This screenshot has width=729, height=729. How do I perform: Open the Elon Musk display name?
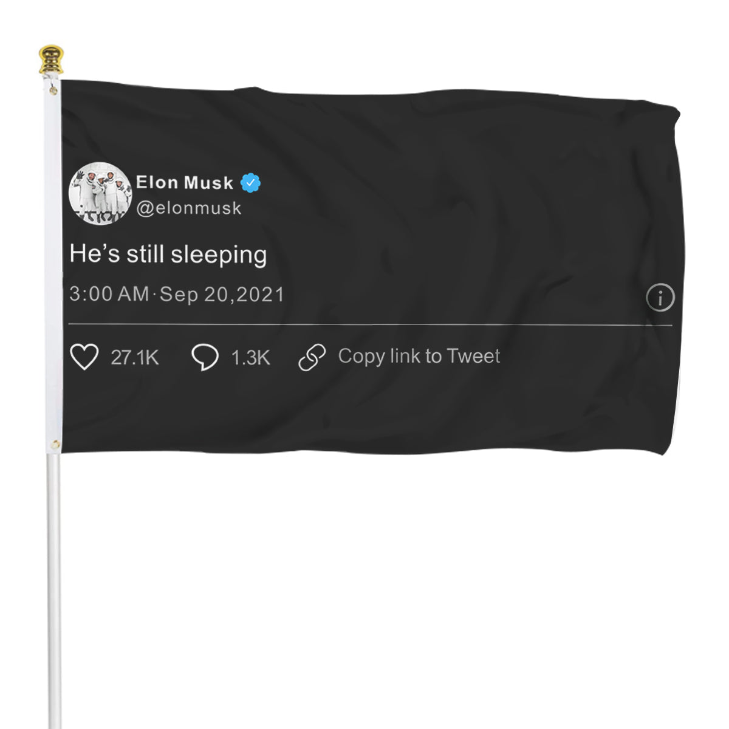[x=185, y=182]
